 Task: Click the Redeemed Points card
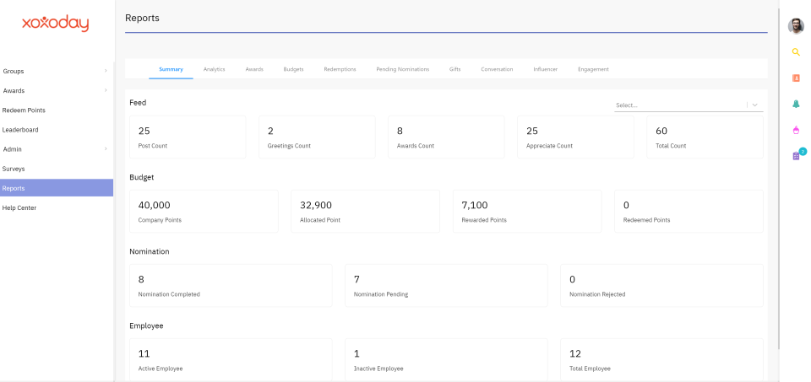(689, 211)
